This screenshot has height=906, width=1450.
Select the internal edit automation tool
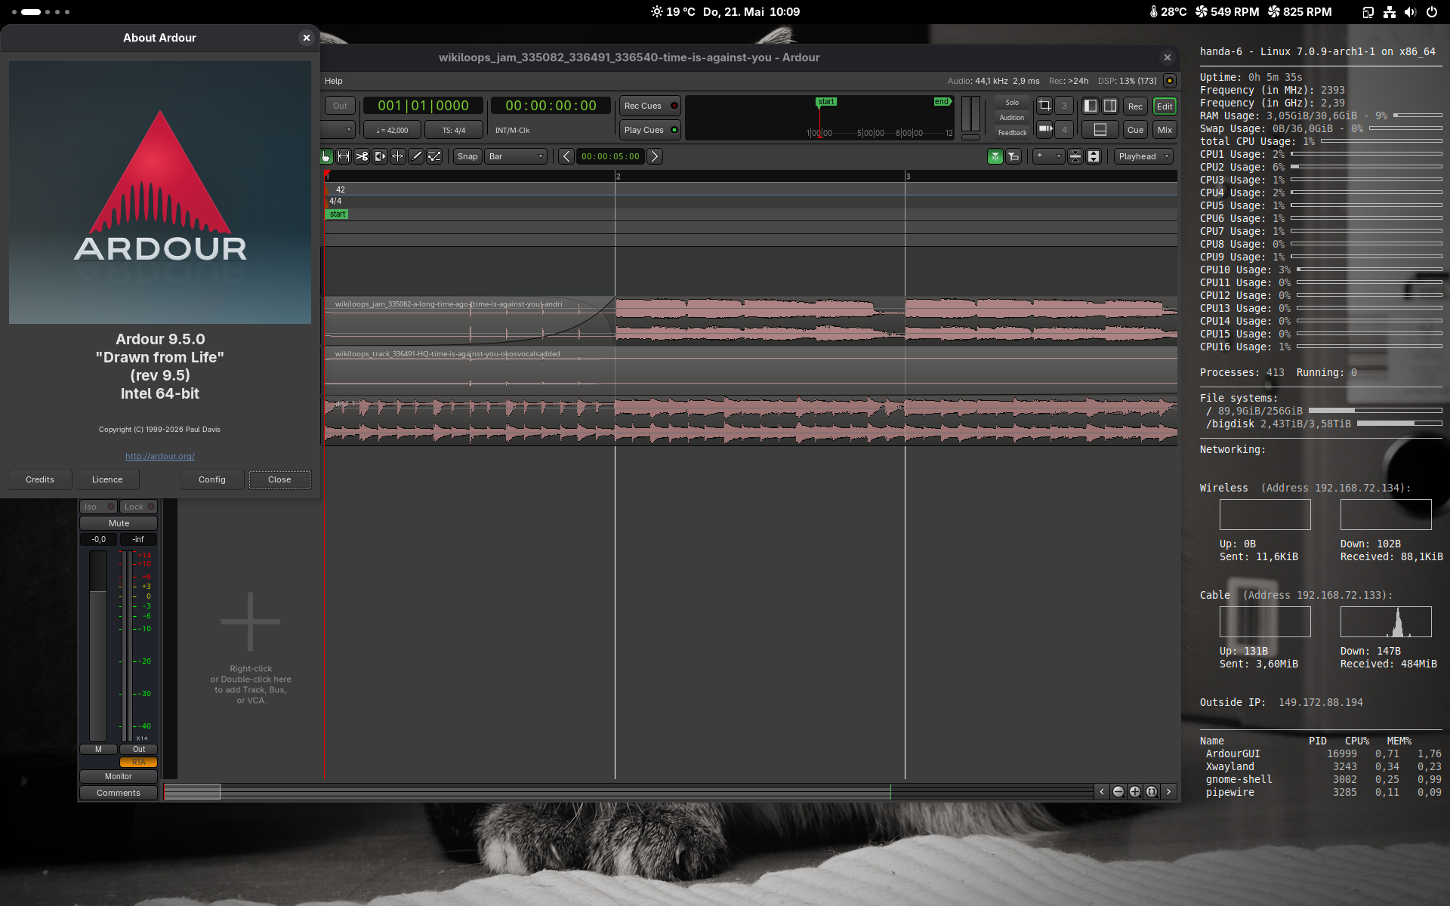coord(434,156)
